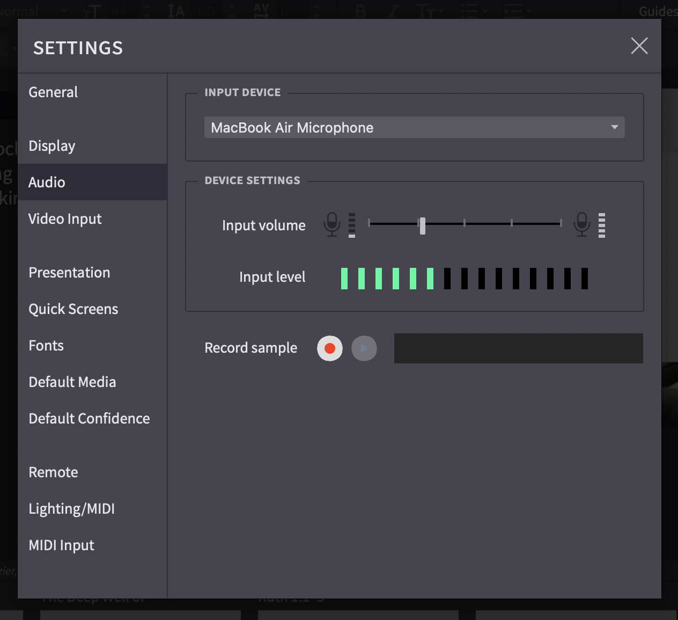
Task: Click the Input volume label
Action: coord(264,225)
